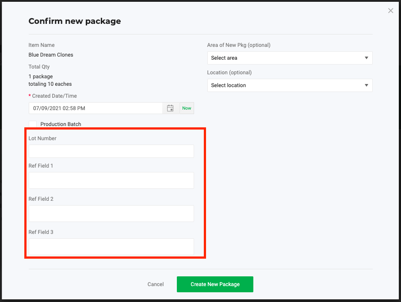Open the Select location dropdown
Screen dimensions: 401x302
tap(290, 85)
